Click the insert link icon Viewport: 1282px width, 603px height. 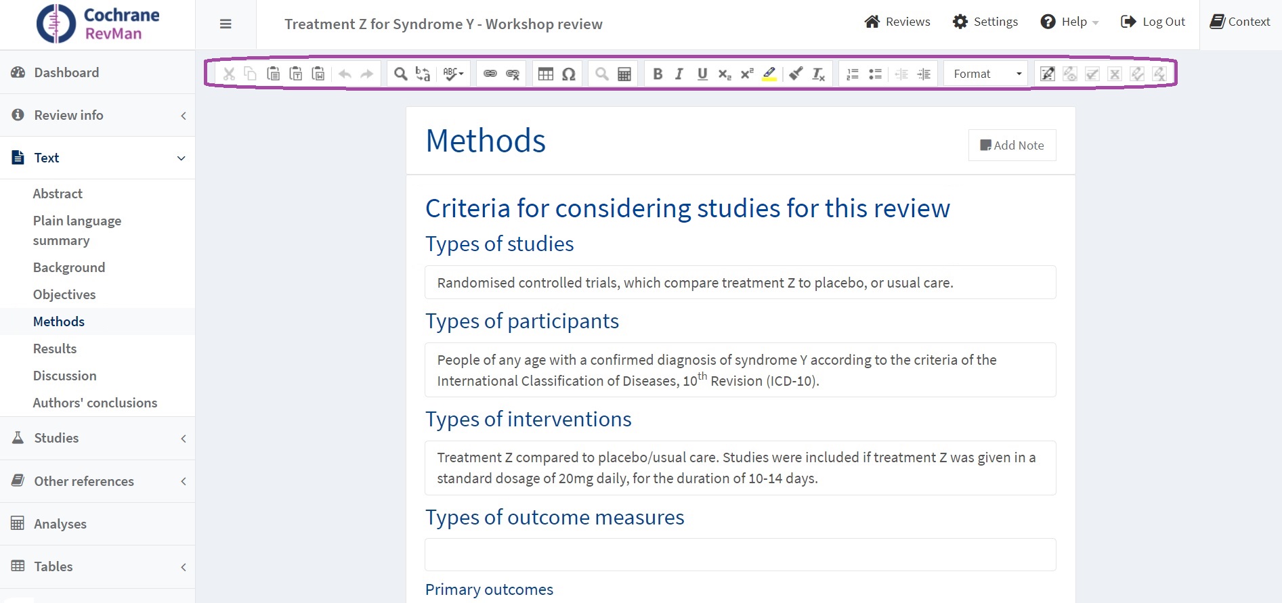pyautogui.click(x=490, y=74)
